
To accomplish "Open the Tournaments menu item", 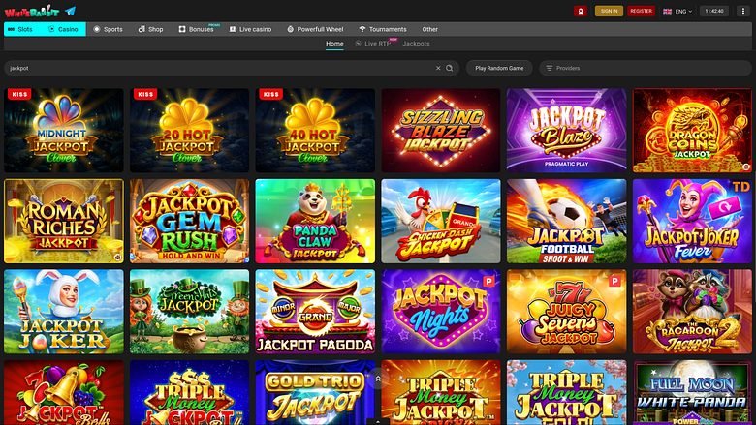I will point(383,29).
